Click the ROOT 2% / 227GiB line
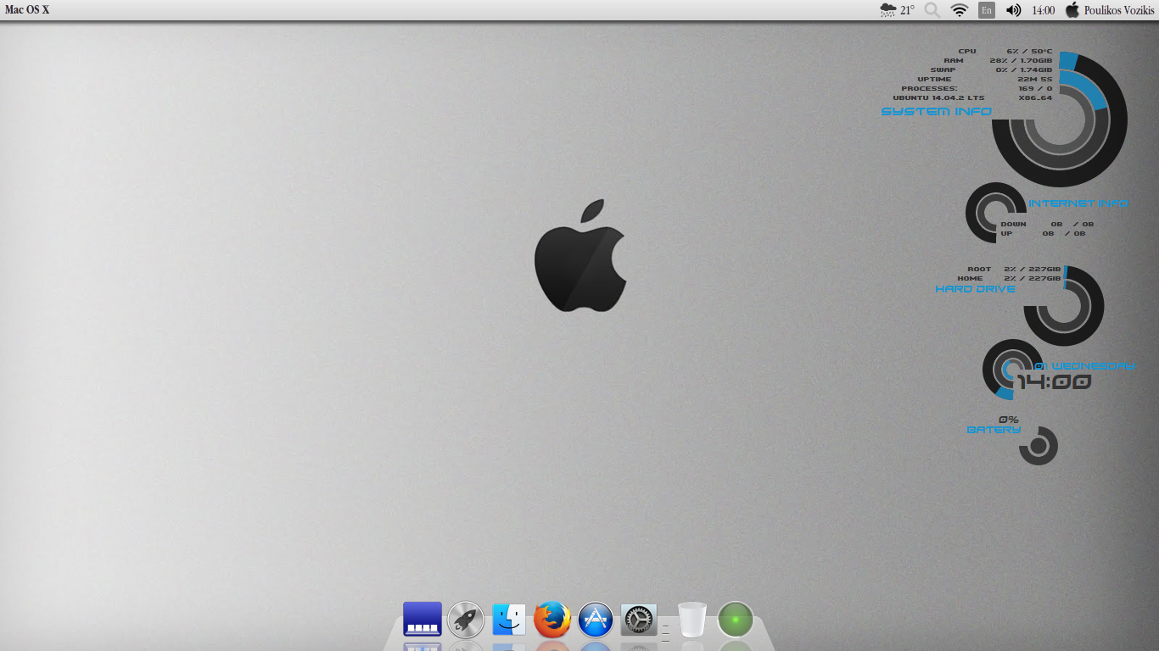This screenshot has width=1159, height=651. (x=1014, y=269)
